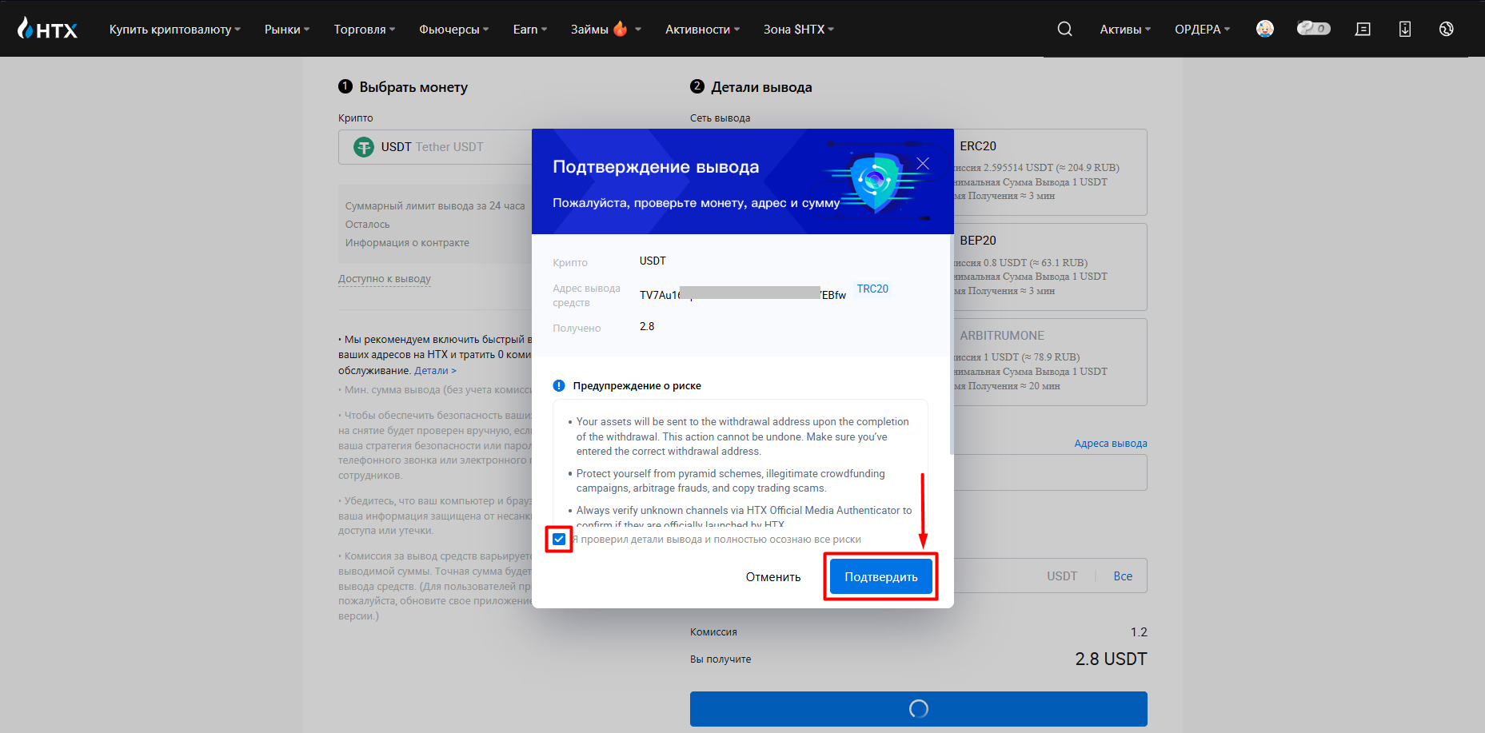Image resolution: width=1485 pixels, height=733 pixels.
Task: Open the user avatar profile icon
Action: pos(1265,29)
